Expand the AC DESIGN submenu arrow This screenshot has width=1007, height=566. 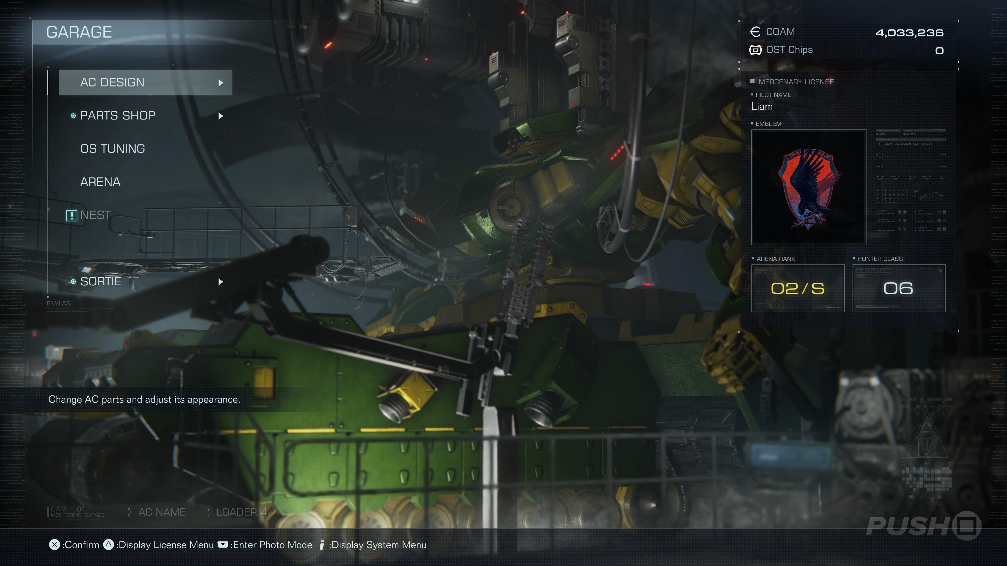pos(221,83)
